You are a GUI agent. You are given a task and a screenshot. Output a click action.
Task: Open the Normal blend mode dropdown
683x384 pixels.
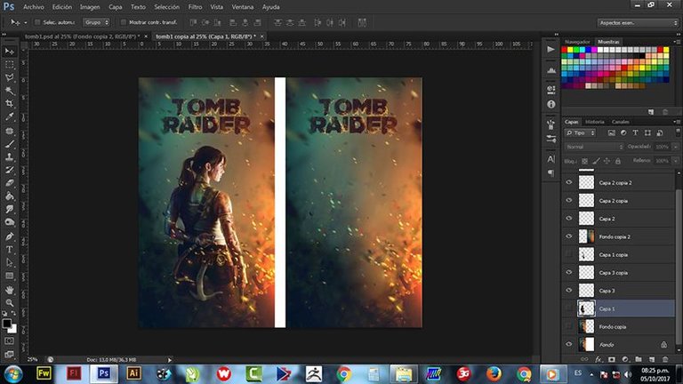click(x=594, y=147)
